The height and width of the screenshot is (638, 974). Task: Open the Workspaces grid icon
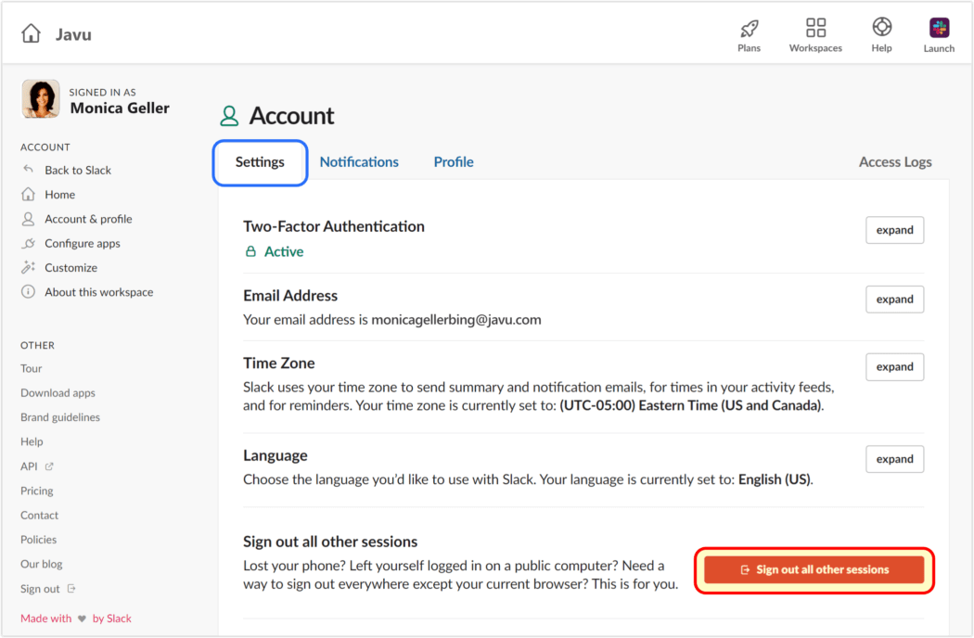(815, 27)
